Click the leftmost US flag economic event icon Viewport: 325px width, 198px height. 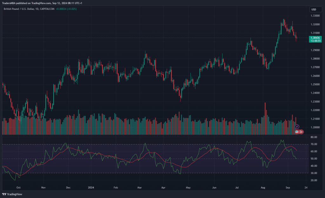pyautogui.click(x=297, y=132)
